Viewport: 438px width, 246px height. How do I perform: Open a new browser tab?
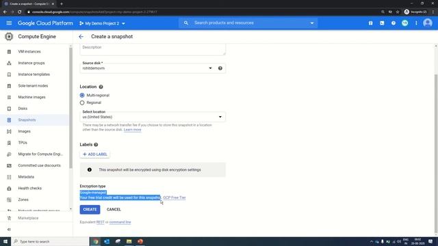tap(61, 4)
